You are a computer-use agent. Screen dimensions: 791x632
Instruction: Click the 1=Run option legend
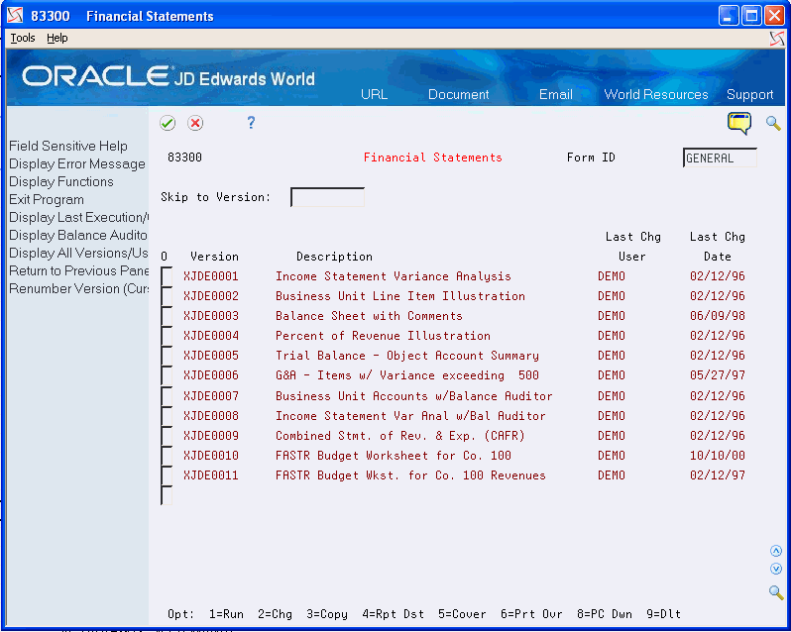point(226,614)
